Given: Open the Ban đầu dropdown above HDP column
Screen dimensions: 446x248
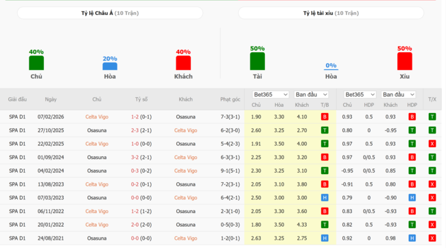Looking at the screenshot, I should pos(398,95).
